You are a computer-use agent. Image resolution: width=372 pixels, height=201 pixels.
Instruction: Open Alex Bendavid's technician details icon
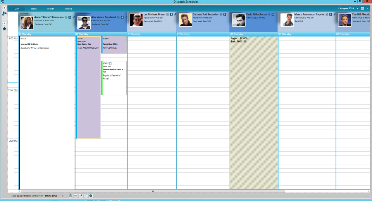coord(119,17)
